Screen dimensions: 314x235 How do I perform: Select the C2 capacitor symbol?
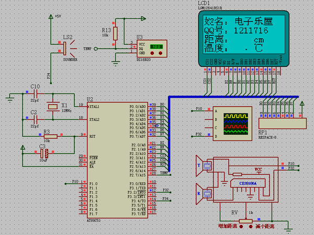(35, 120)
